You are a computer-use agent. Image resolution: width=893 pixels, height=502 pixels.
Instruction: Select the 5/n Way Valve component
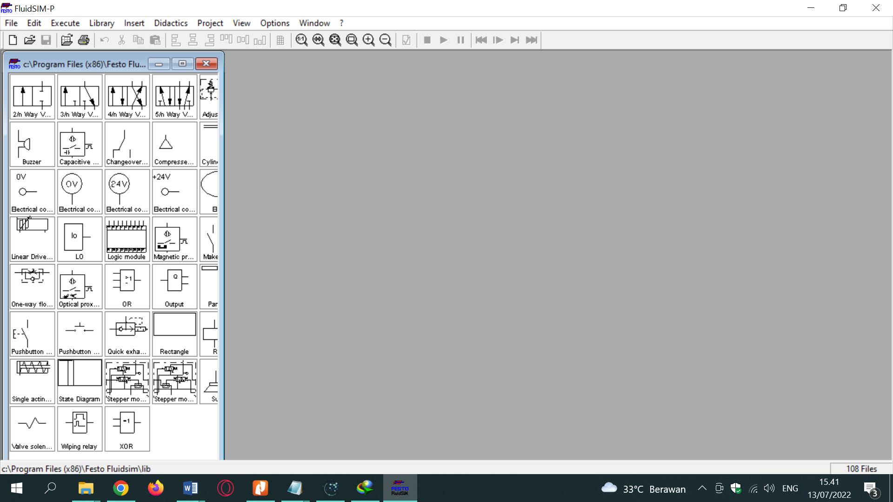(174, 97)
